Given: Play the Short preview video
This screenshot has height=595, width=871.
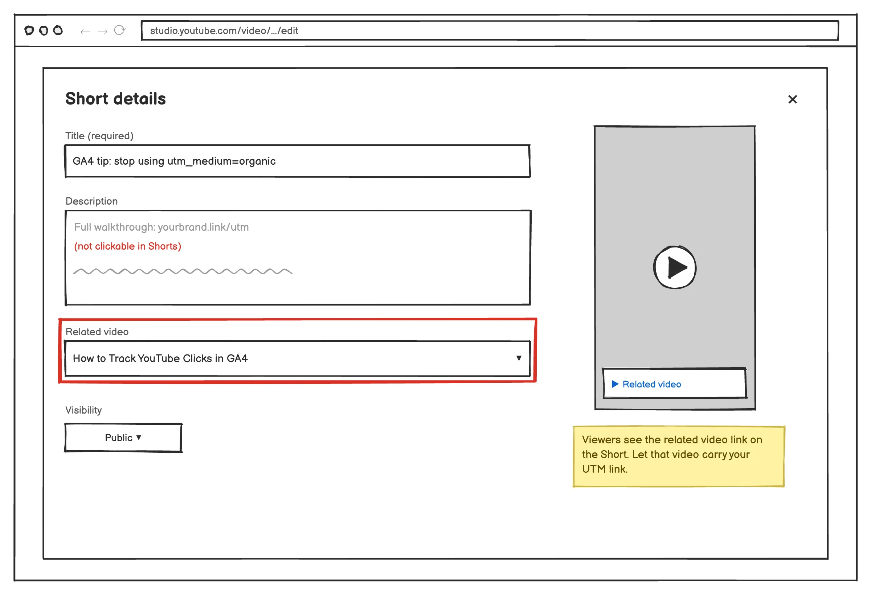Looking at the screenshot, I should click(x=675, y=267).
